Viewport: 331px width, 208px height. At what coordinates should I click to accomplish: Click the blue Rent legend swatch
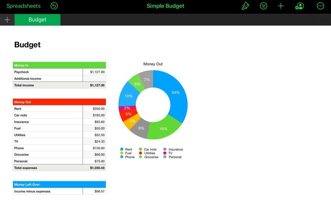122,149
